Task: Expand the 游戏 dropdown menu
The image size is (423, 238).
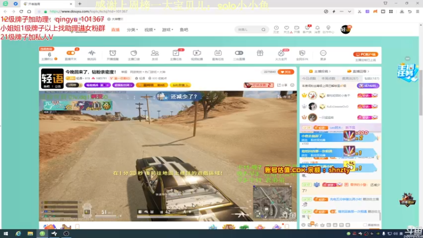Action: tap(167, 30)
